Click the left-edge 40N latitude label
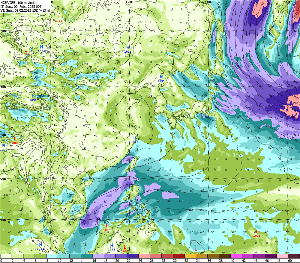The image size is (300, 263). (3, 87)
